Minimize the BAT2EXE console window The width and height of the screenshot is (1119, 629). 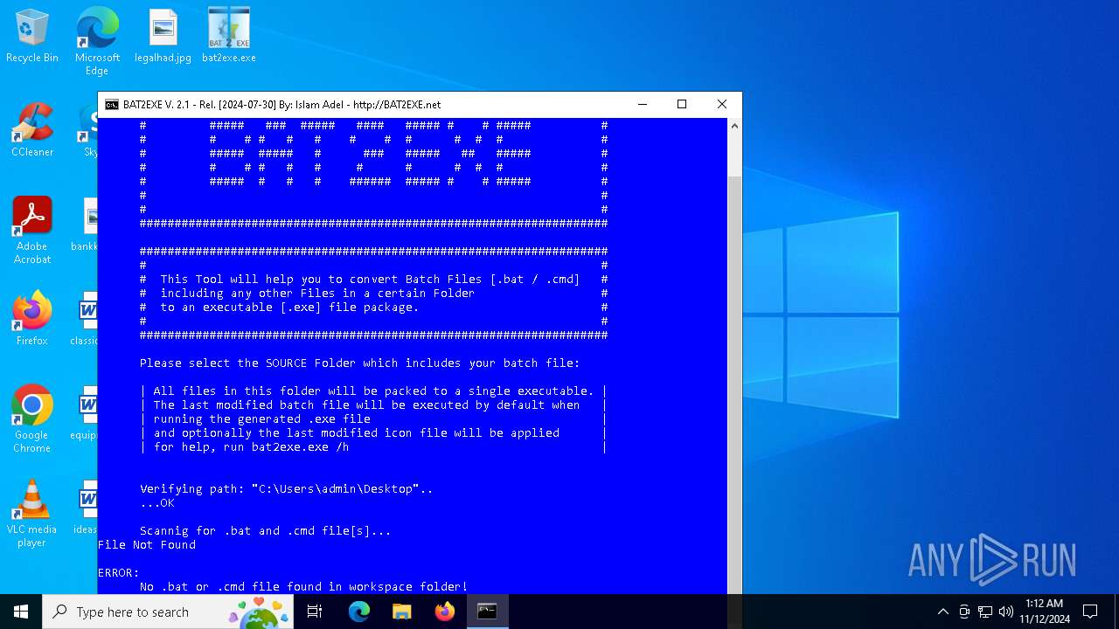[643, 105]
